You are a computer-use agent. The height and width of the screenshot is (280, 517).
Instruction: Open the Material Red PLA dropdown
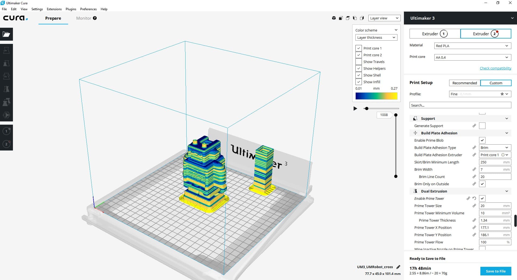(x=473, y=46)
